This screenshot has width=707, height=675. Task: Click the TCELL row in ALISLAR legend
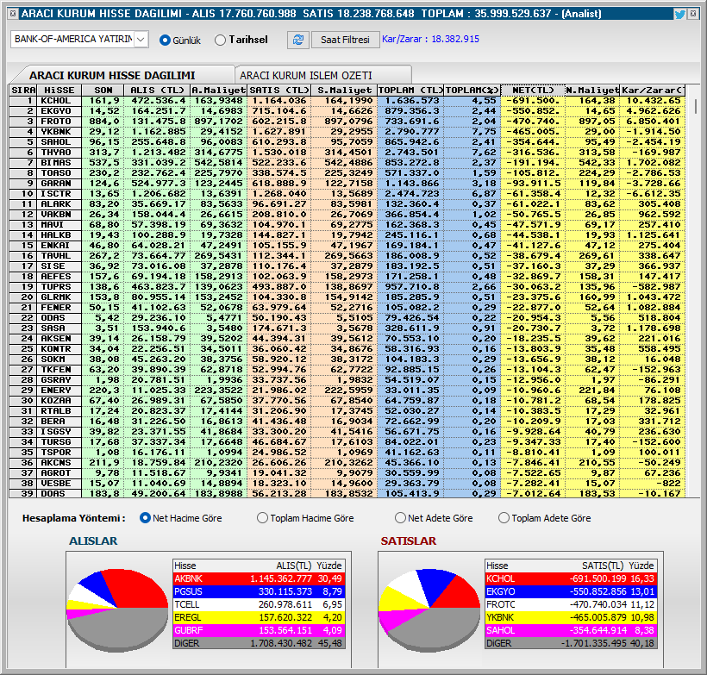(x=259, y=604)
